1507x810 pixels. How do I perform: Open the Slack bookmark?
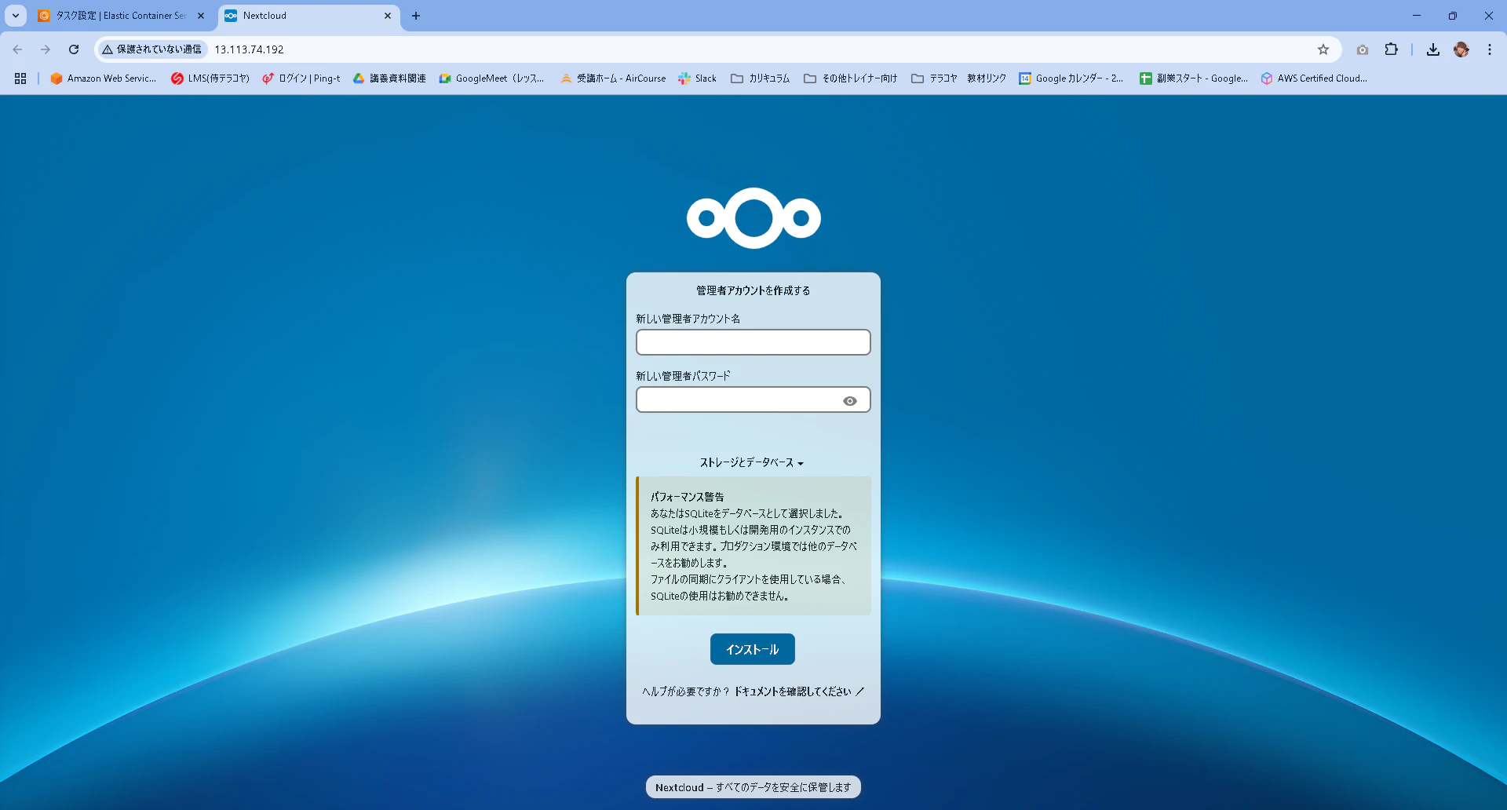click(x=697, y=78)
